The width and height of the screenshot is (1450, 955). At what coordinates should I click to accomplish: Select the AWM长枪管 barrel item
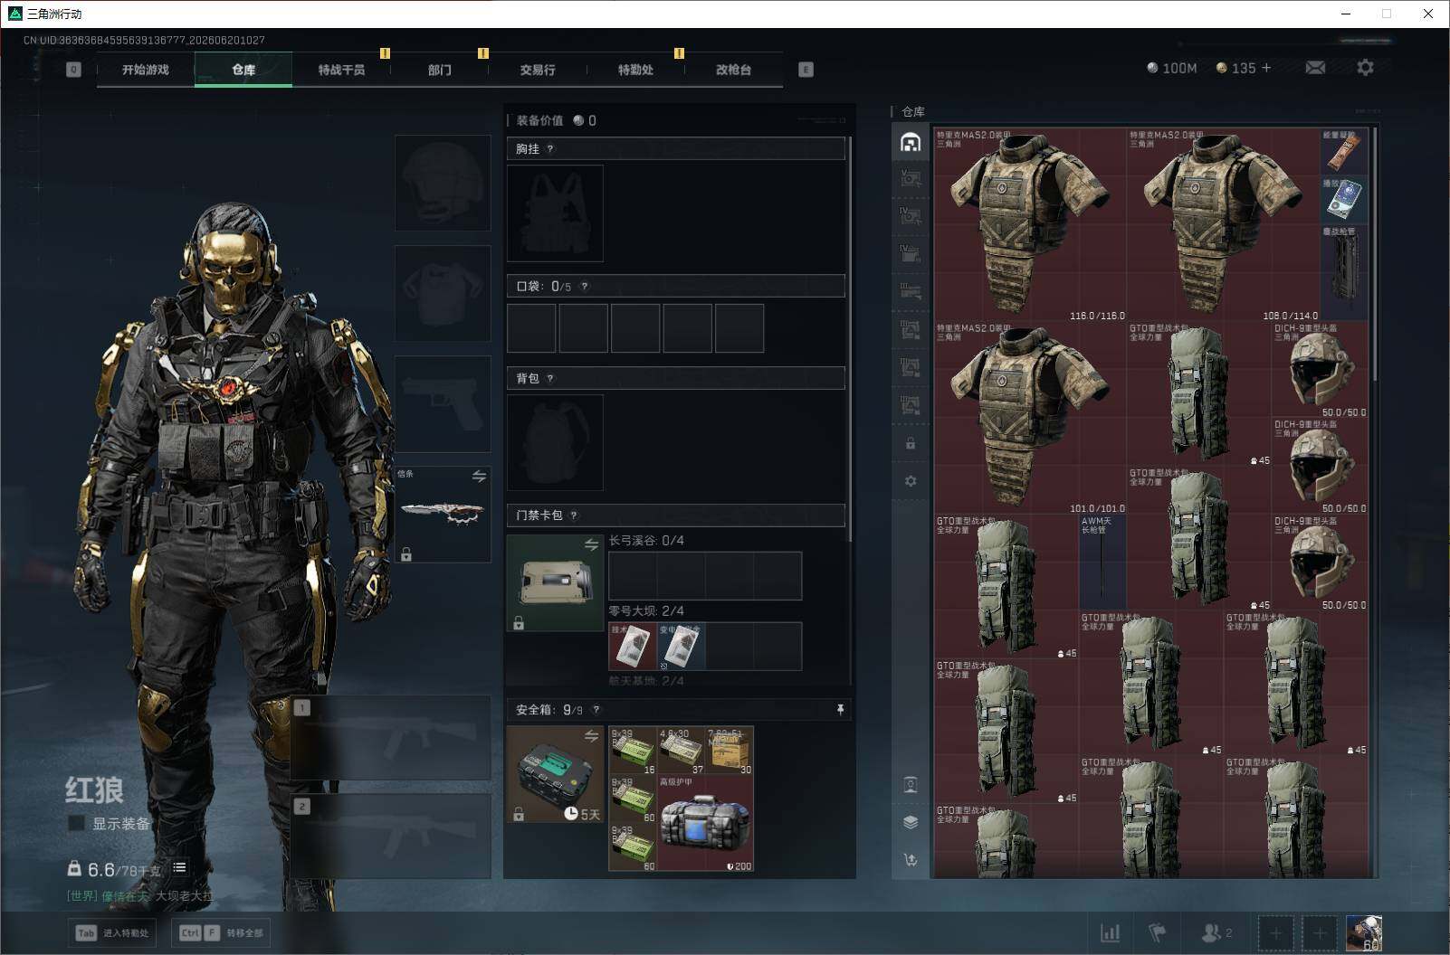(x=1102, y=561)
